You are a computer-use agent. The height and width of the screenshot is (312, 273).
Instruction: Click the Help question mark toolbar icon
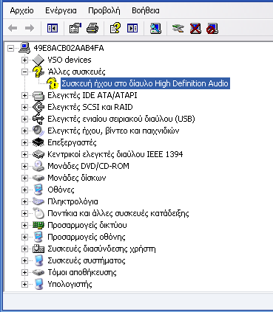(x=115, y=28)
